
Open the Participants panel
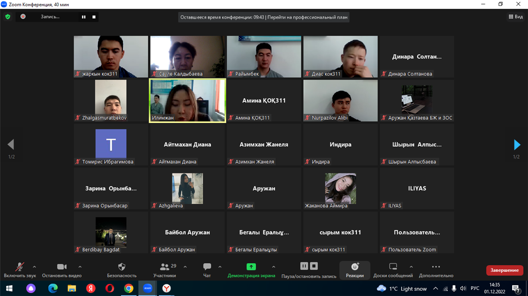165,267
